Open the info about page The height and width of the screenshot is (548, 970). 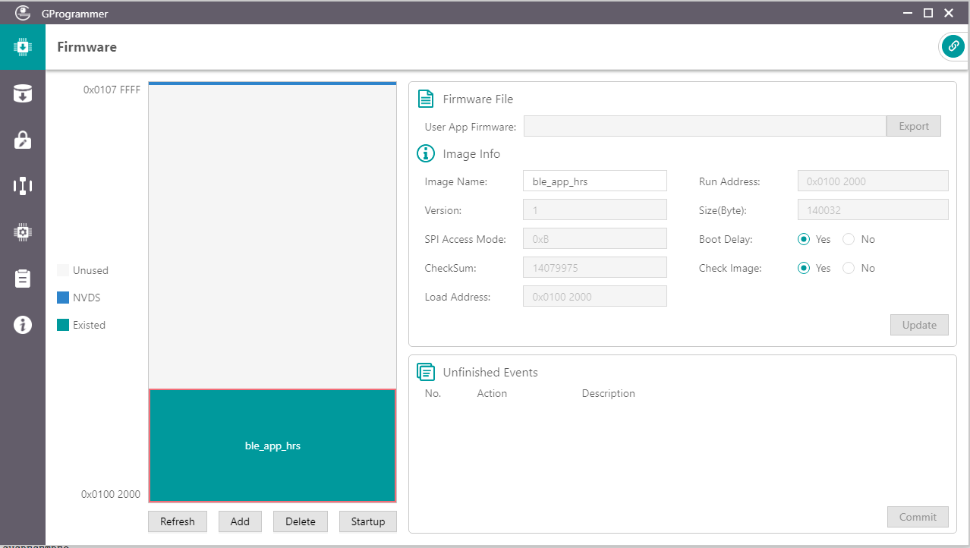tap(23, 325)
